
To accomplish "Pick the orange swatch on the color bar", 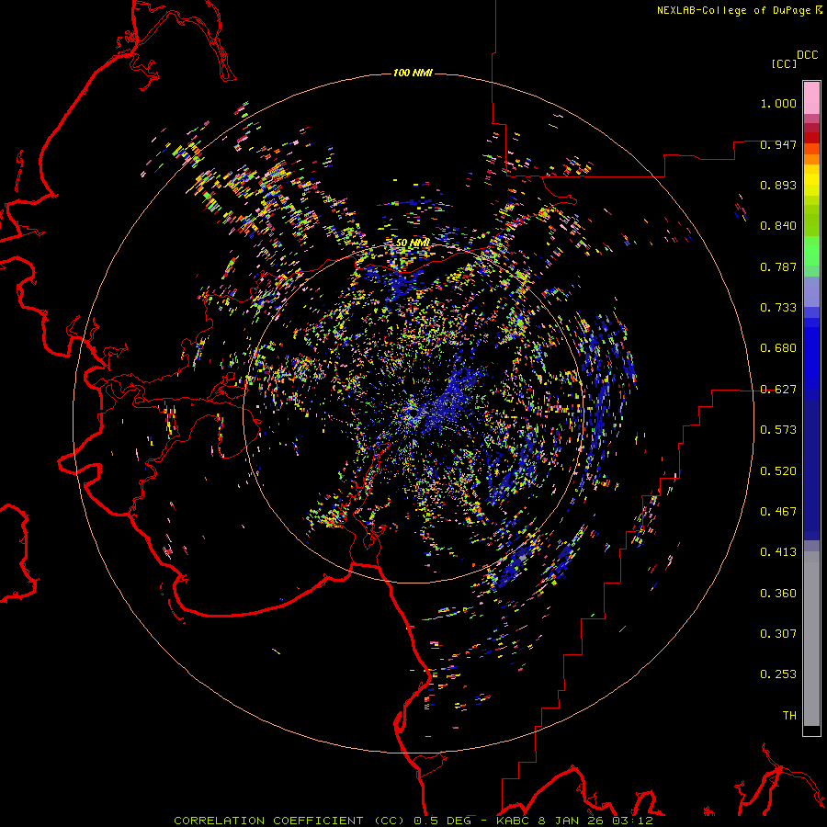I will tap(811, 159).
